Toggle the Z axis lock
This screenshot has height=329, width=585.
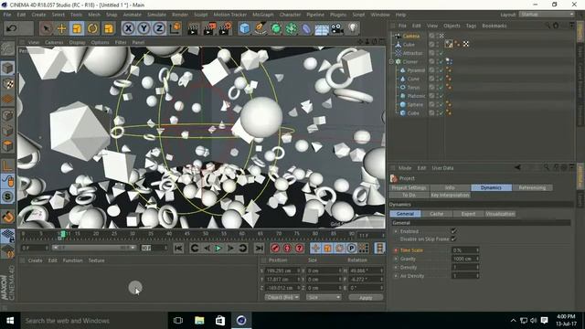(x=159, y=28)
